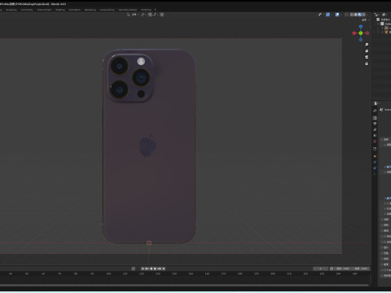The width and height of the screenshot is (391, 293).
Task: Toggle the camera view button
Action: [367, 57]
